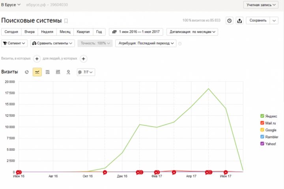
Task: Select the Квартал period tab
Action: tap(83, 32)
